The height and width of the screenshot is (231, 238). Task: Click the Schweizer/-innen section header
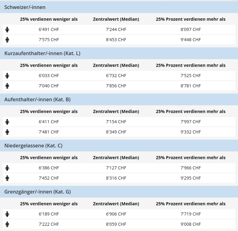coord(25,7)
